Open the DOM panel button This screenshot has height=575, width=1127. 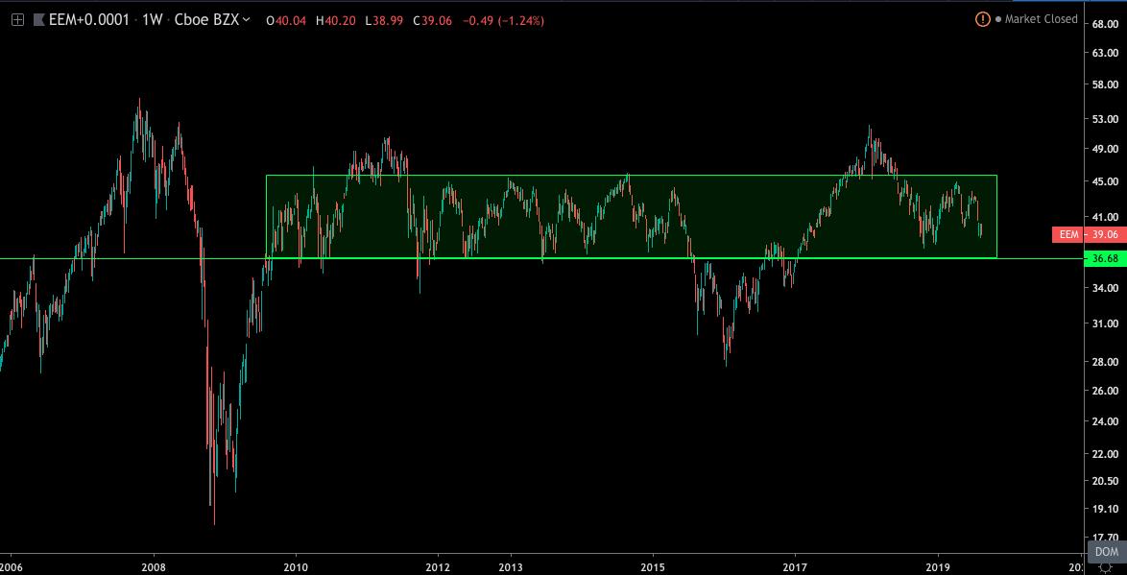click(1107, 551)
